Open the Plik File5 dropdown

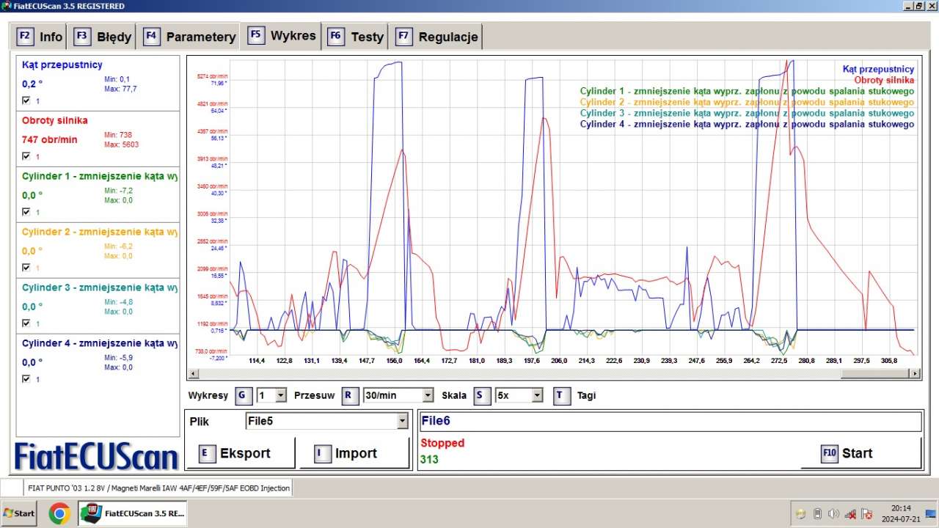coord(402,421)
